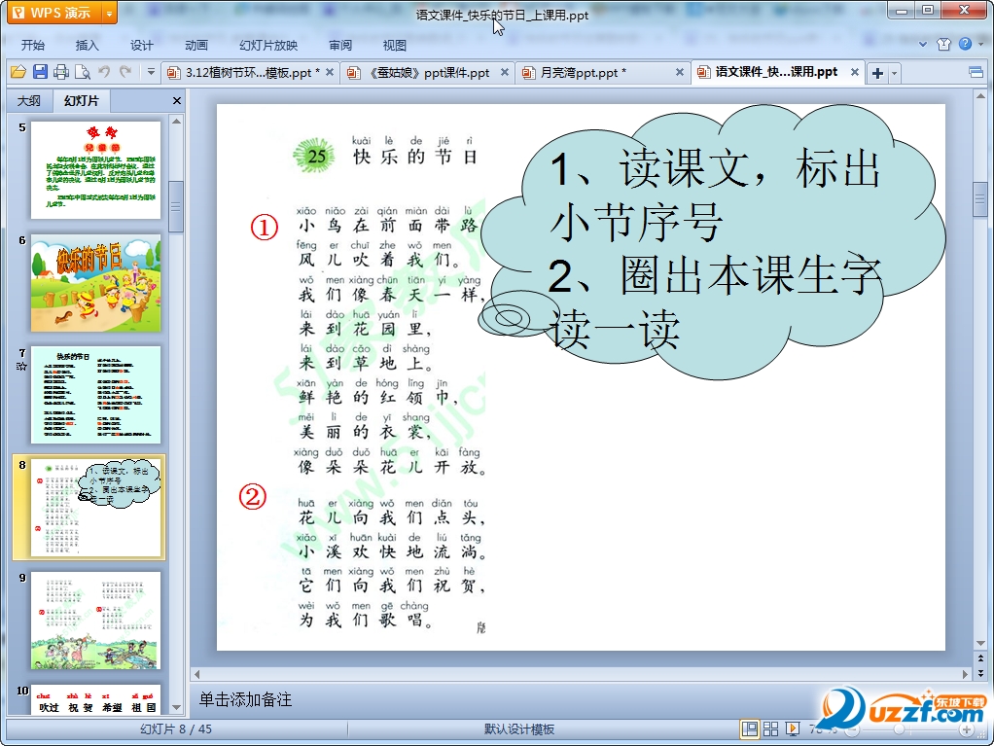Open the WPS 演示 application menu
Image resolution: width=994 pixels, height=746 pixels.
coord(54,13)
